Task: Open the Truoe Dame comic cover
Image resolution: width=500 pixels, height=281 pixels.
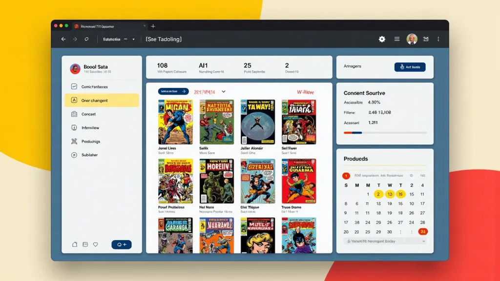Action: 299,181
